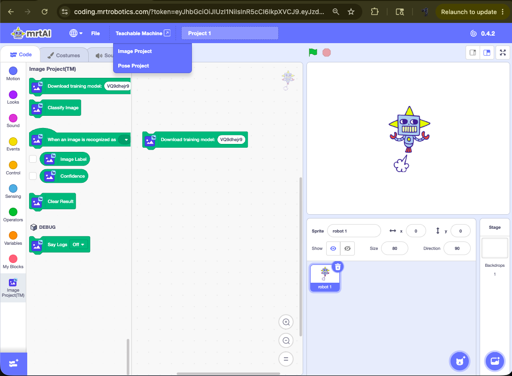This screenshot has height=376, width=512.
Task: Select the Operators block category
Action: pos(13,215)
